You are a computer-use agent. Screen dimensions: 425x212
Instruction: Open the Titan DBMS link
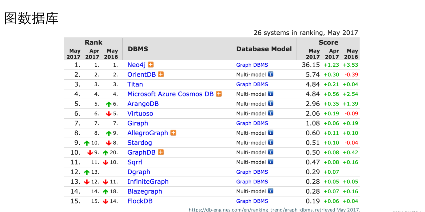[x=135, y=84]
